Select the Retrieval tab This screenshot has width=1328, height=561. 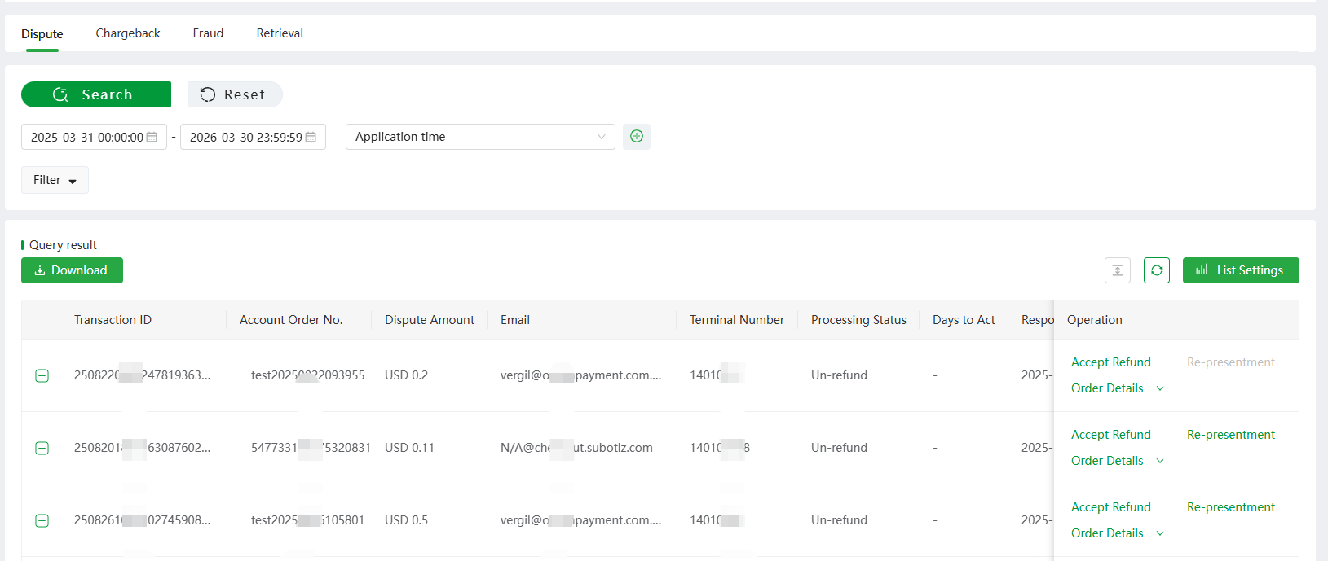tap(280, 33)
